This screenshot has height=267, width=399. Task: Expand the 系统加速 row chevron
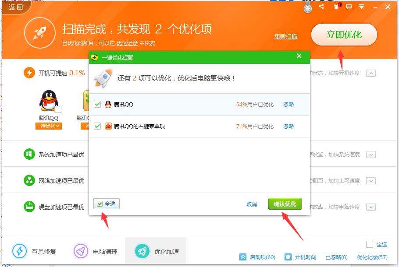coord(371,154)
